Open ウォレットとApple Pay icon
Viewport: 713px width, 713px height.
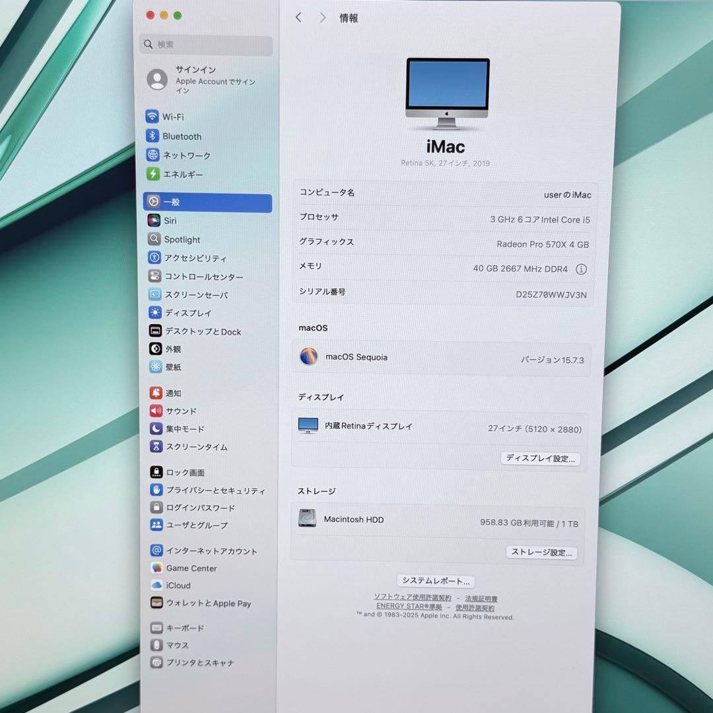157,603
